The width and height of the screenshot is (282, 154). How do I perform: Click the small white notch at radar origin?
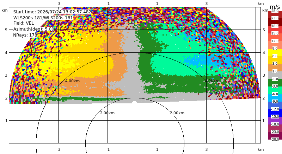click(135, 102)
